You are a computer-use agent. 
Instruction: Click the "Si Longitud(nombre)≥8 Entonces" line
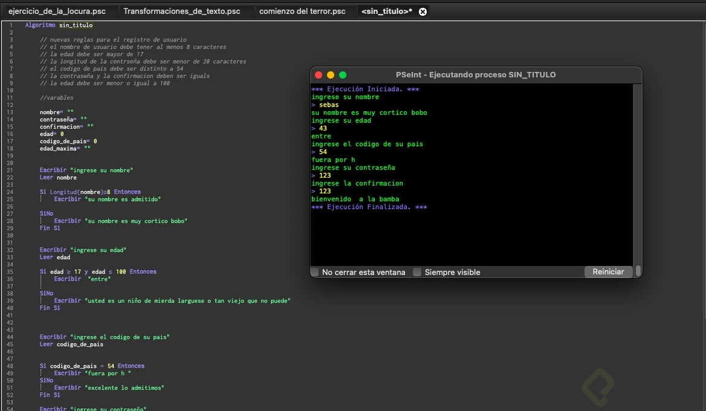tap(90, 192)
